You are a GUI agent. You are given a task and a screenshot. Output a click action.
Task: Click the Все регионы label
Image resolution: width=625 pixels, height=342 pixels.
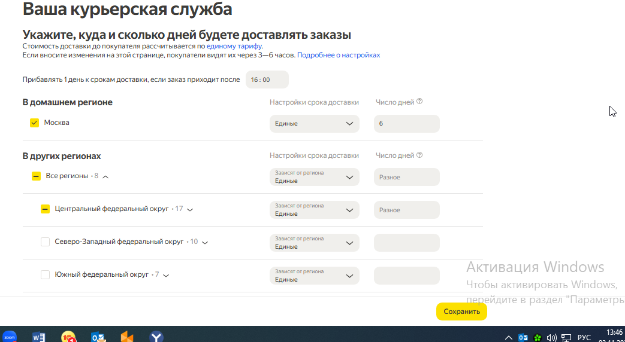click(67, 176)
